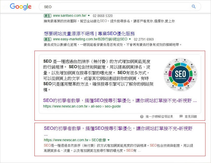Open the dropdown arrow next to SEO教學 URL
The width and height of the screenshot is (211, 163).
pyautogui.click(x=109, y=140)
